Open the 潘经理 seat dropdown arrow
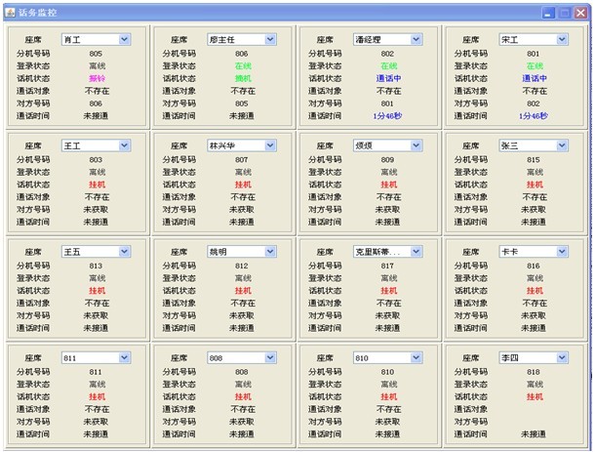The image size is (595, 452). click(416, 39)
